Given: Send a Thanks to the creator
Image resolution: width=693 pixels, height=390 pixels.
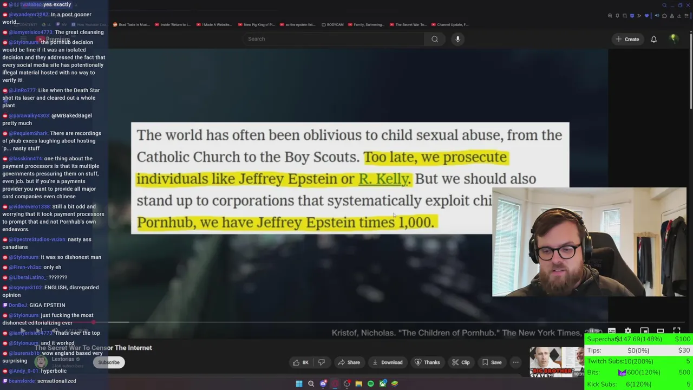Looking at the screenshot, I should (427, 362).
